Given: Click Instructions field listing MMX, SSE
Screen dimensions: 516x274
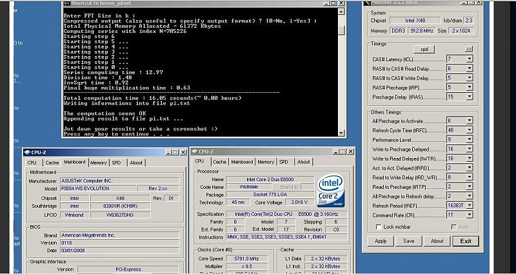Looking at the screenshot, I should [286, 237].
